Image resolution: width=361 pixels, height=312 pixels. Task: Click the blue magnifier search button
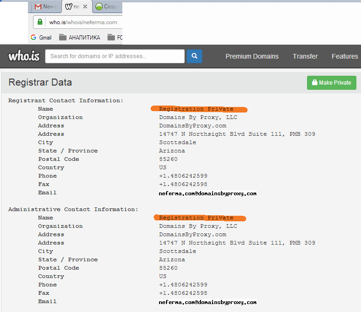tap(194, 56)
